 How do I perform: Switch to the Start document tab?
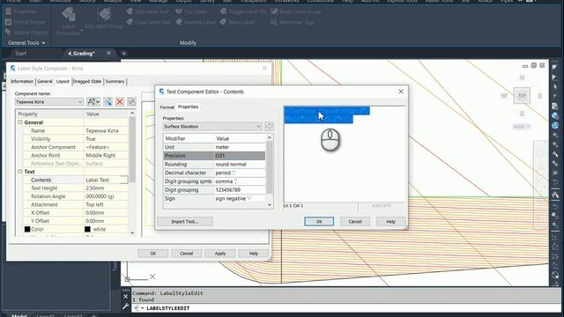[20, 53]
